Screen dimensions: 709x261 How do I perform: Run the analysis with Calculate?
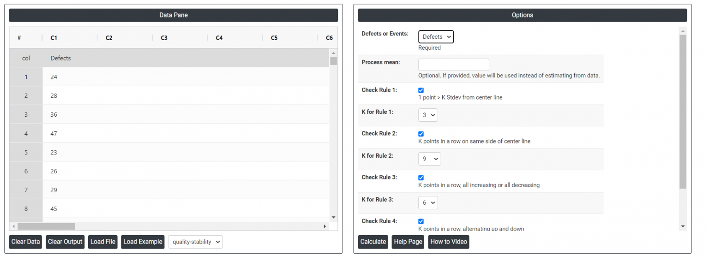click(373, 242)
